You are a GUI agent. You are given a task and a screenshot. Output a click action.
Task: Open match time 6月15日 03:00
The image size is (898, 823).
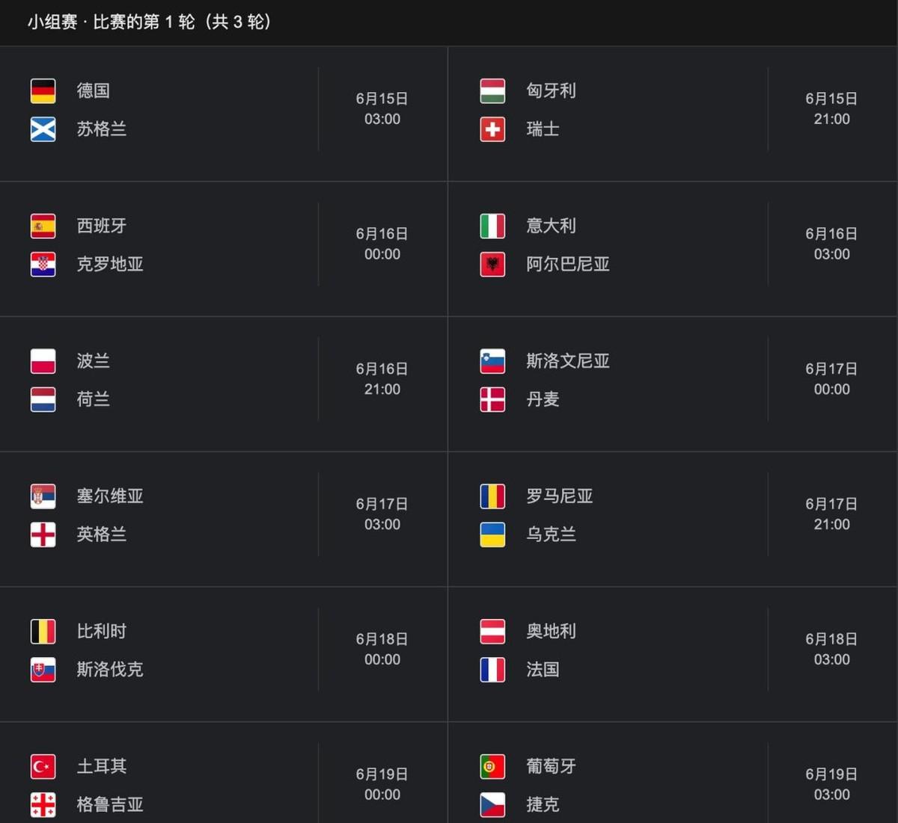click(x=382, y=109)
